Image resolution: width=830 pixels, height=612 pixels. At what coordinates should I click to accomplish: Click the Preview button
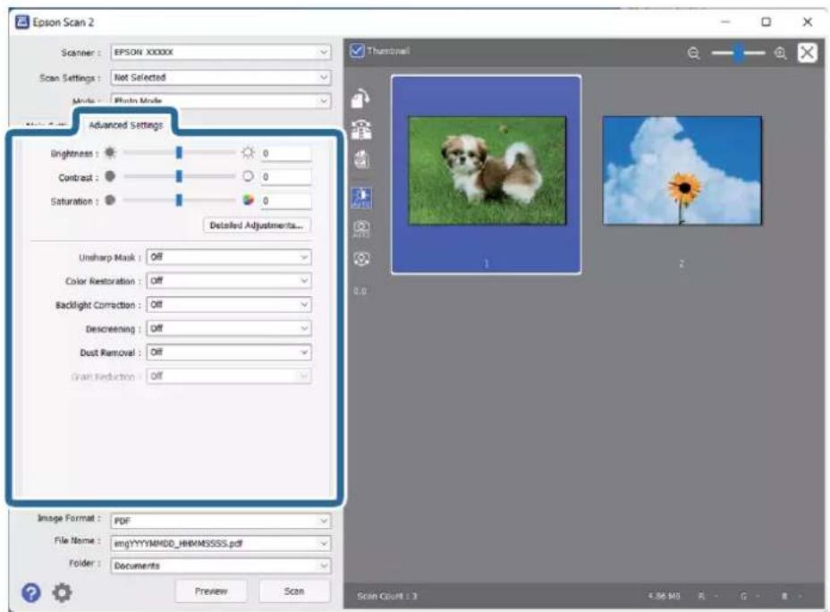coord(211,591)
